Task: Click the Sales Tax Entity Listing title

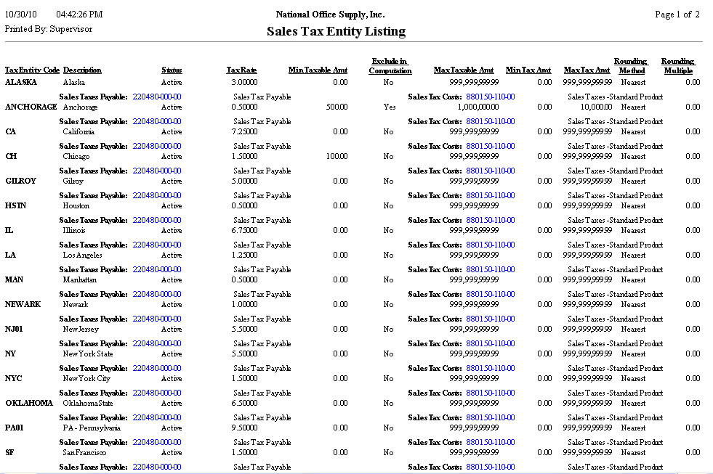Action: [336, 31]
